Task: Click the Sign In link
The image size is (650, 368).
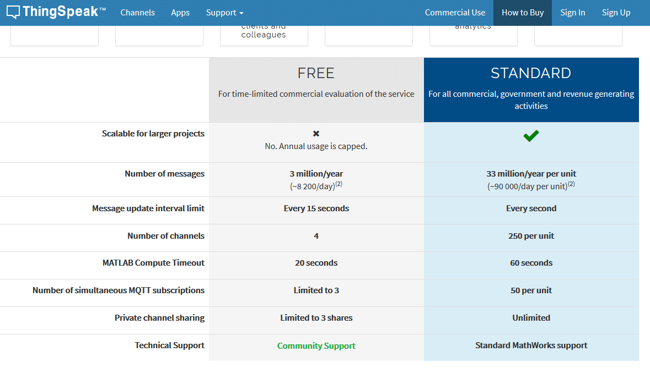Action: [x=572, y=13]
